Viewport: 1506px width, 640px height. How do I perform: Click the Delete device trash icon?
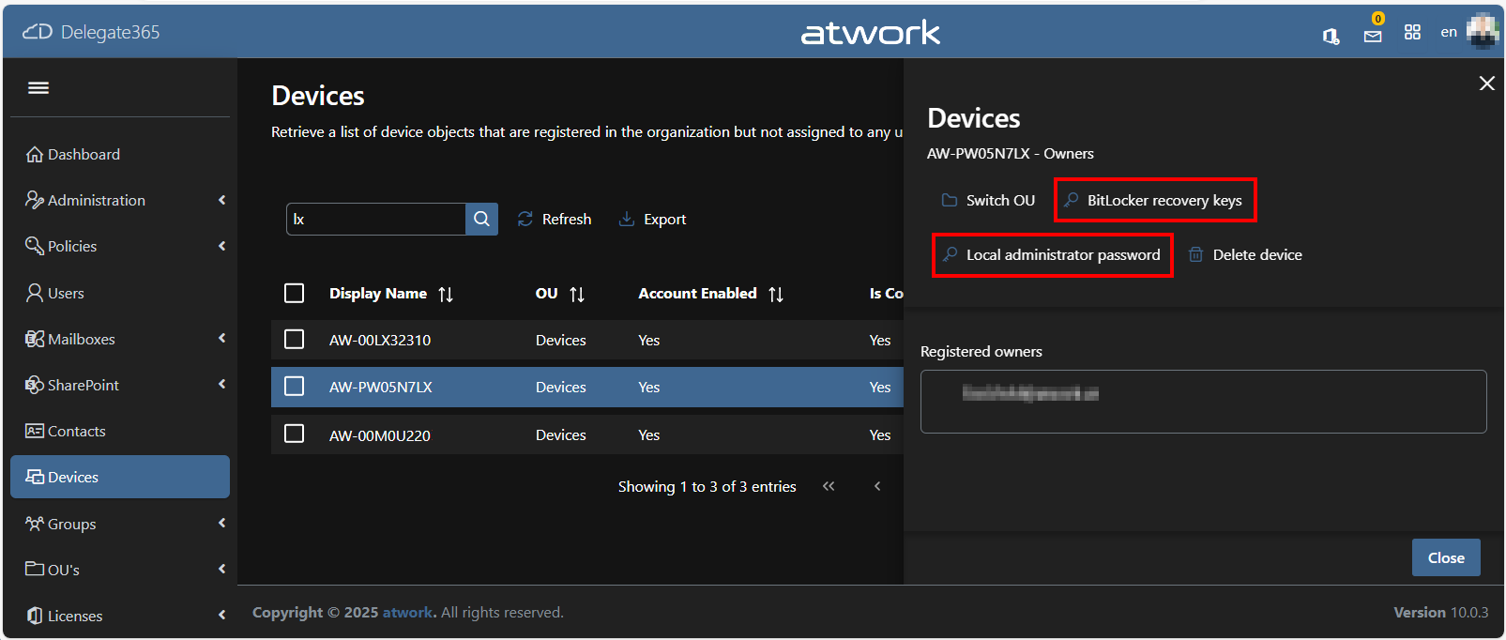1195,254
